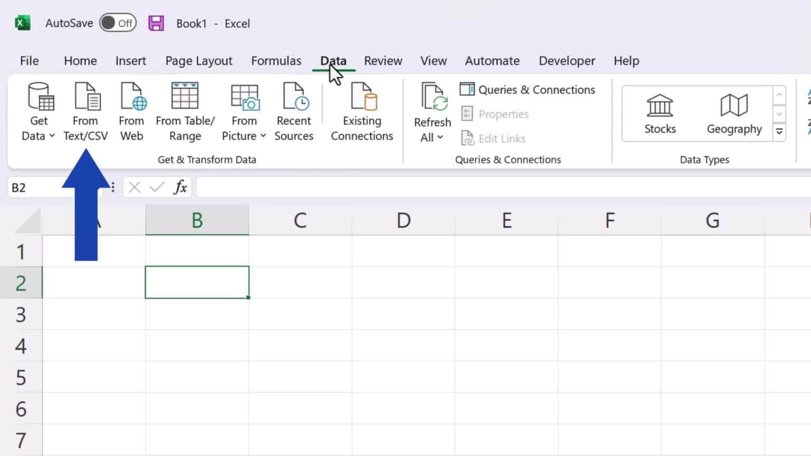Open the Developer ribbon tab
Screen dimensions: 811x456
567,60
